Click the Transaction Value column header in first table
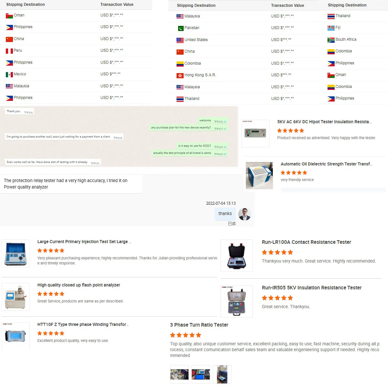388x388 pixels. coord(117,5)
